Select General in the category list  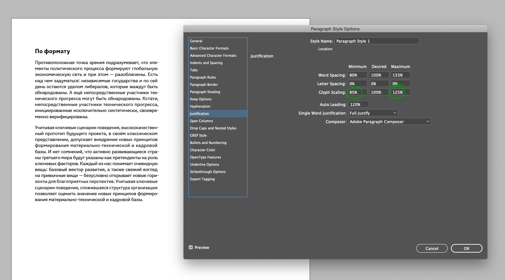coord(218,41)
